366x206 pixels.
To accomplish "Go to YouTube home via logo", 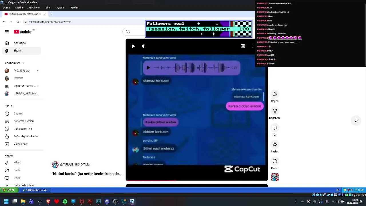I will (23, 32).
